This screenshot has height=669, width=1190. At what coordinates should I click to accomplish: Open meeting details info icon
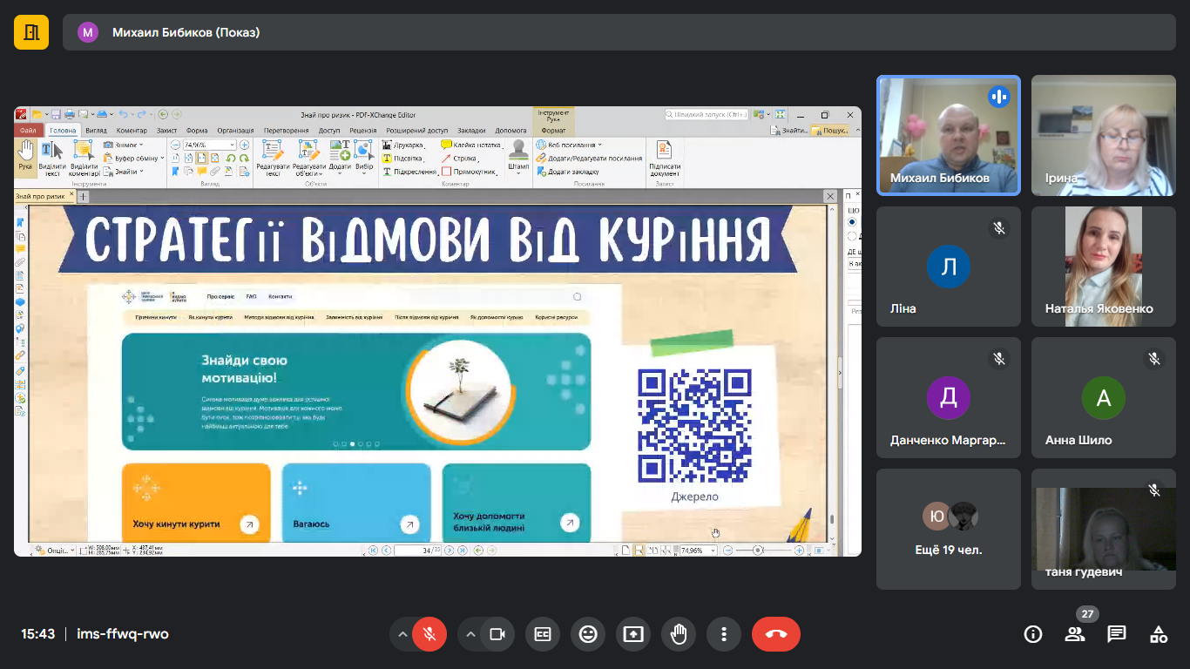click(x=1033, y=634)
